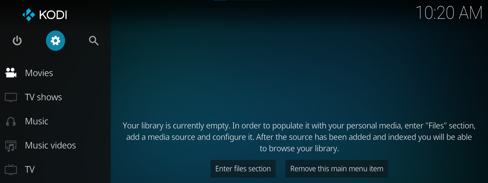488x183 pixels.
Task: Click the Music videos filmstrip icon
Action: point(11,146)
